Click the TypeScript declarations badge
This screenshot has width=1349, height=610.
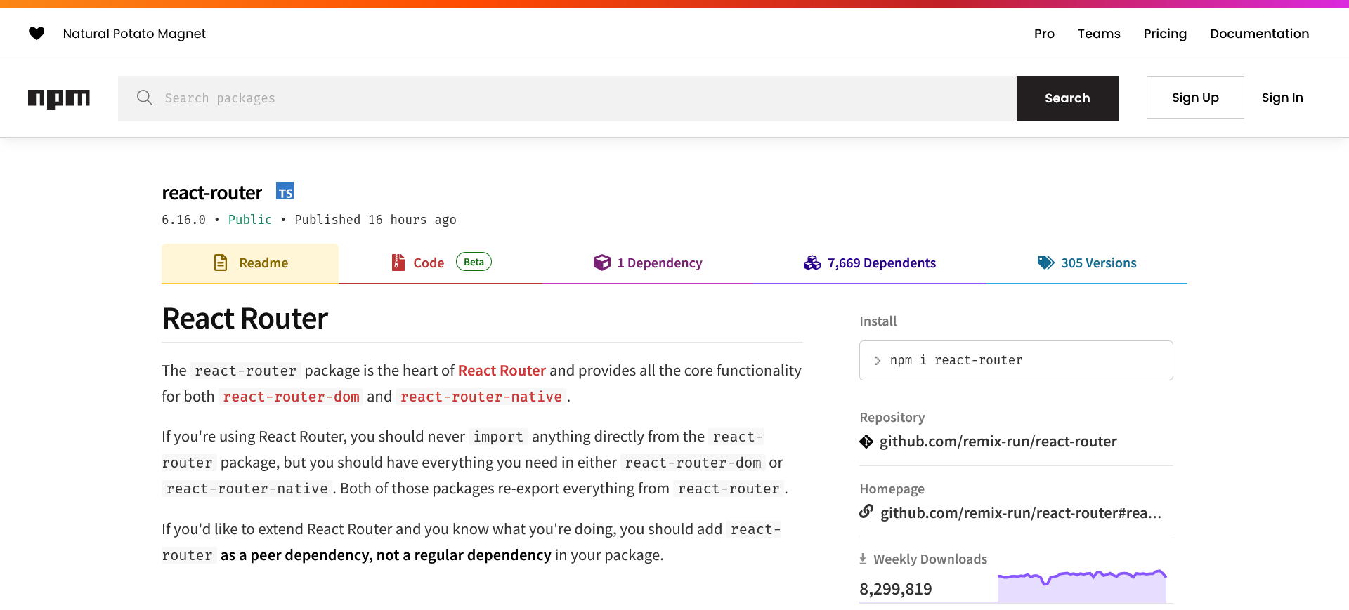click(285, 192)
